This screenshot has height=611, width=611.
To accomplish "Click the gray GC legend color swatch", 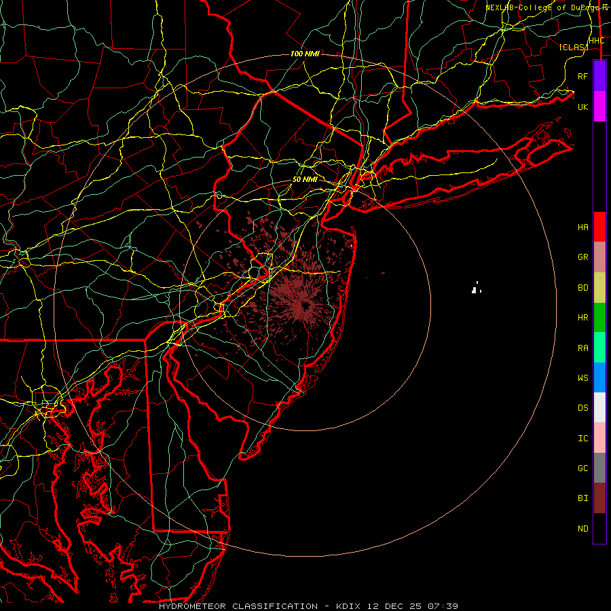I will point(599,468).
